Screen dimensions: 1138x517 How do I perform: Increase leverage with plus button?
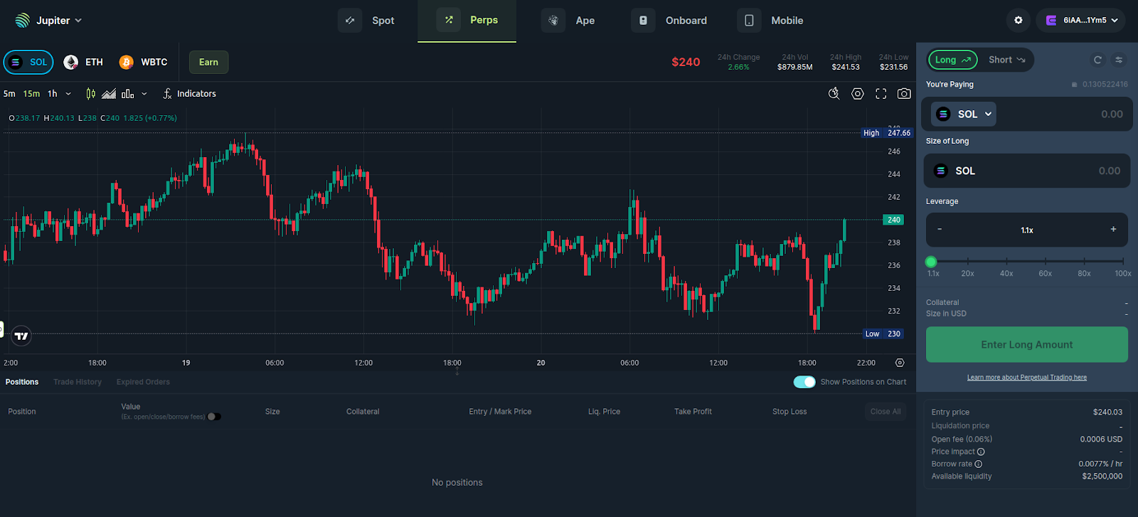1113,230
